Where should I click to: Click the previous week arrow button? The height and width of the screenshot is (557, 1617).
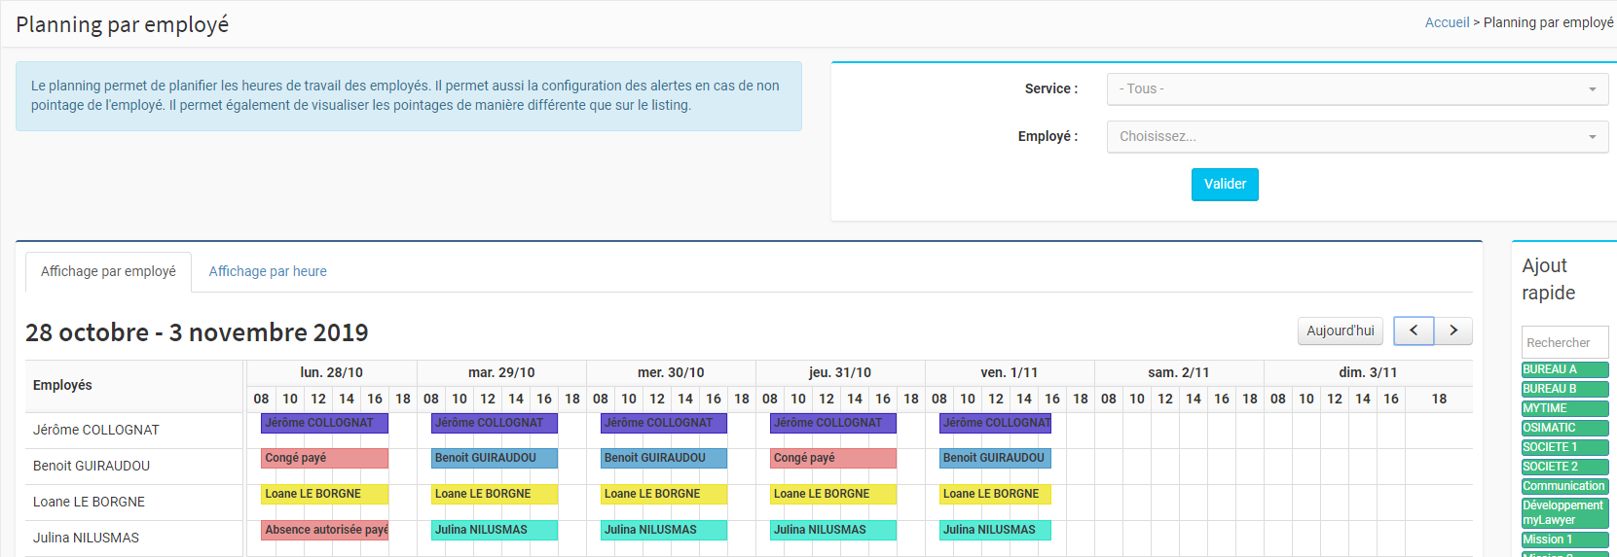(x=1413, y=331)
